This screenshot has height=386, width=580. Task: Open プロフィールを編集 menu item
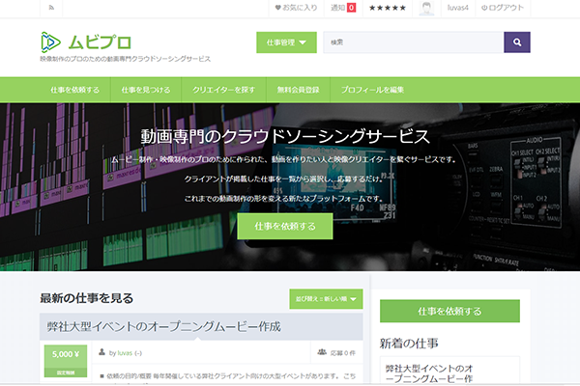tap(370, 90)
